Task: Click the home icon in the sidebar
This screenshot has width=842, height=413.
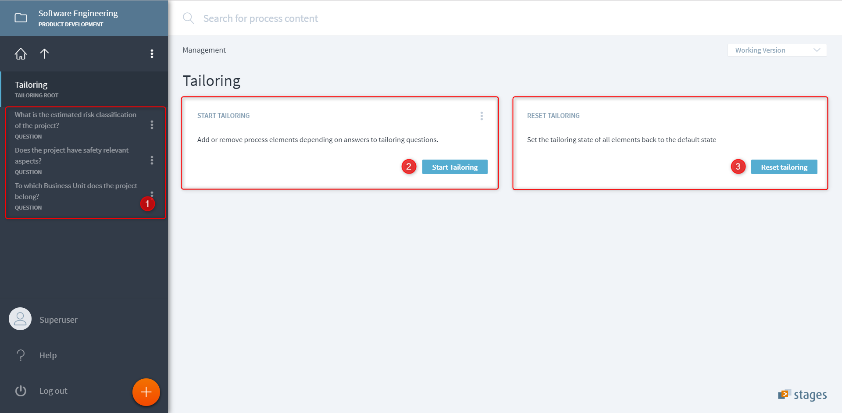Action: coord(21,54)
